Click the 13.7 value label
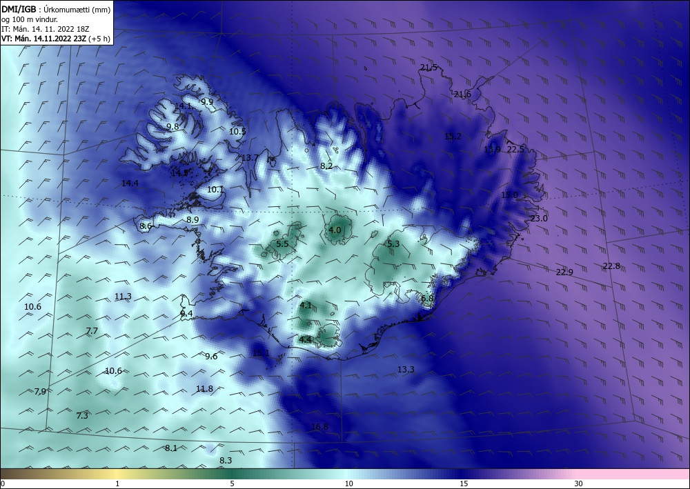Viewport: 690px width, 489px height. (x=250, y=157)
